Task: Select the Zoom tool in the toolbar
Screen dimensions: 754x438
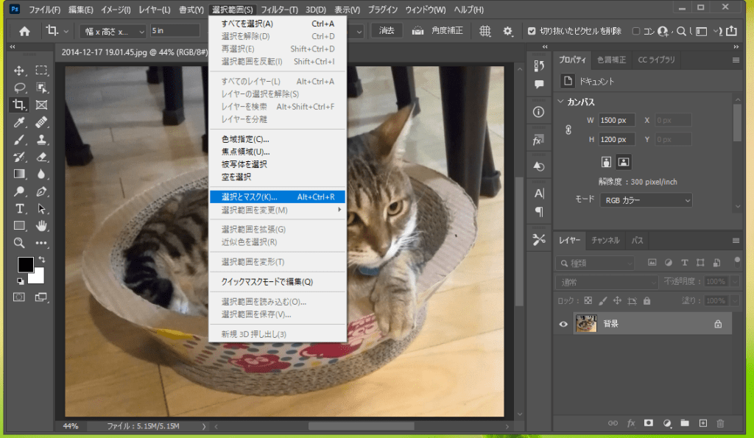Action: pos(20,242)
